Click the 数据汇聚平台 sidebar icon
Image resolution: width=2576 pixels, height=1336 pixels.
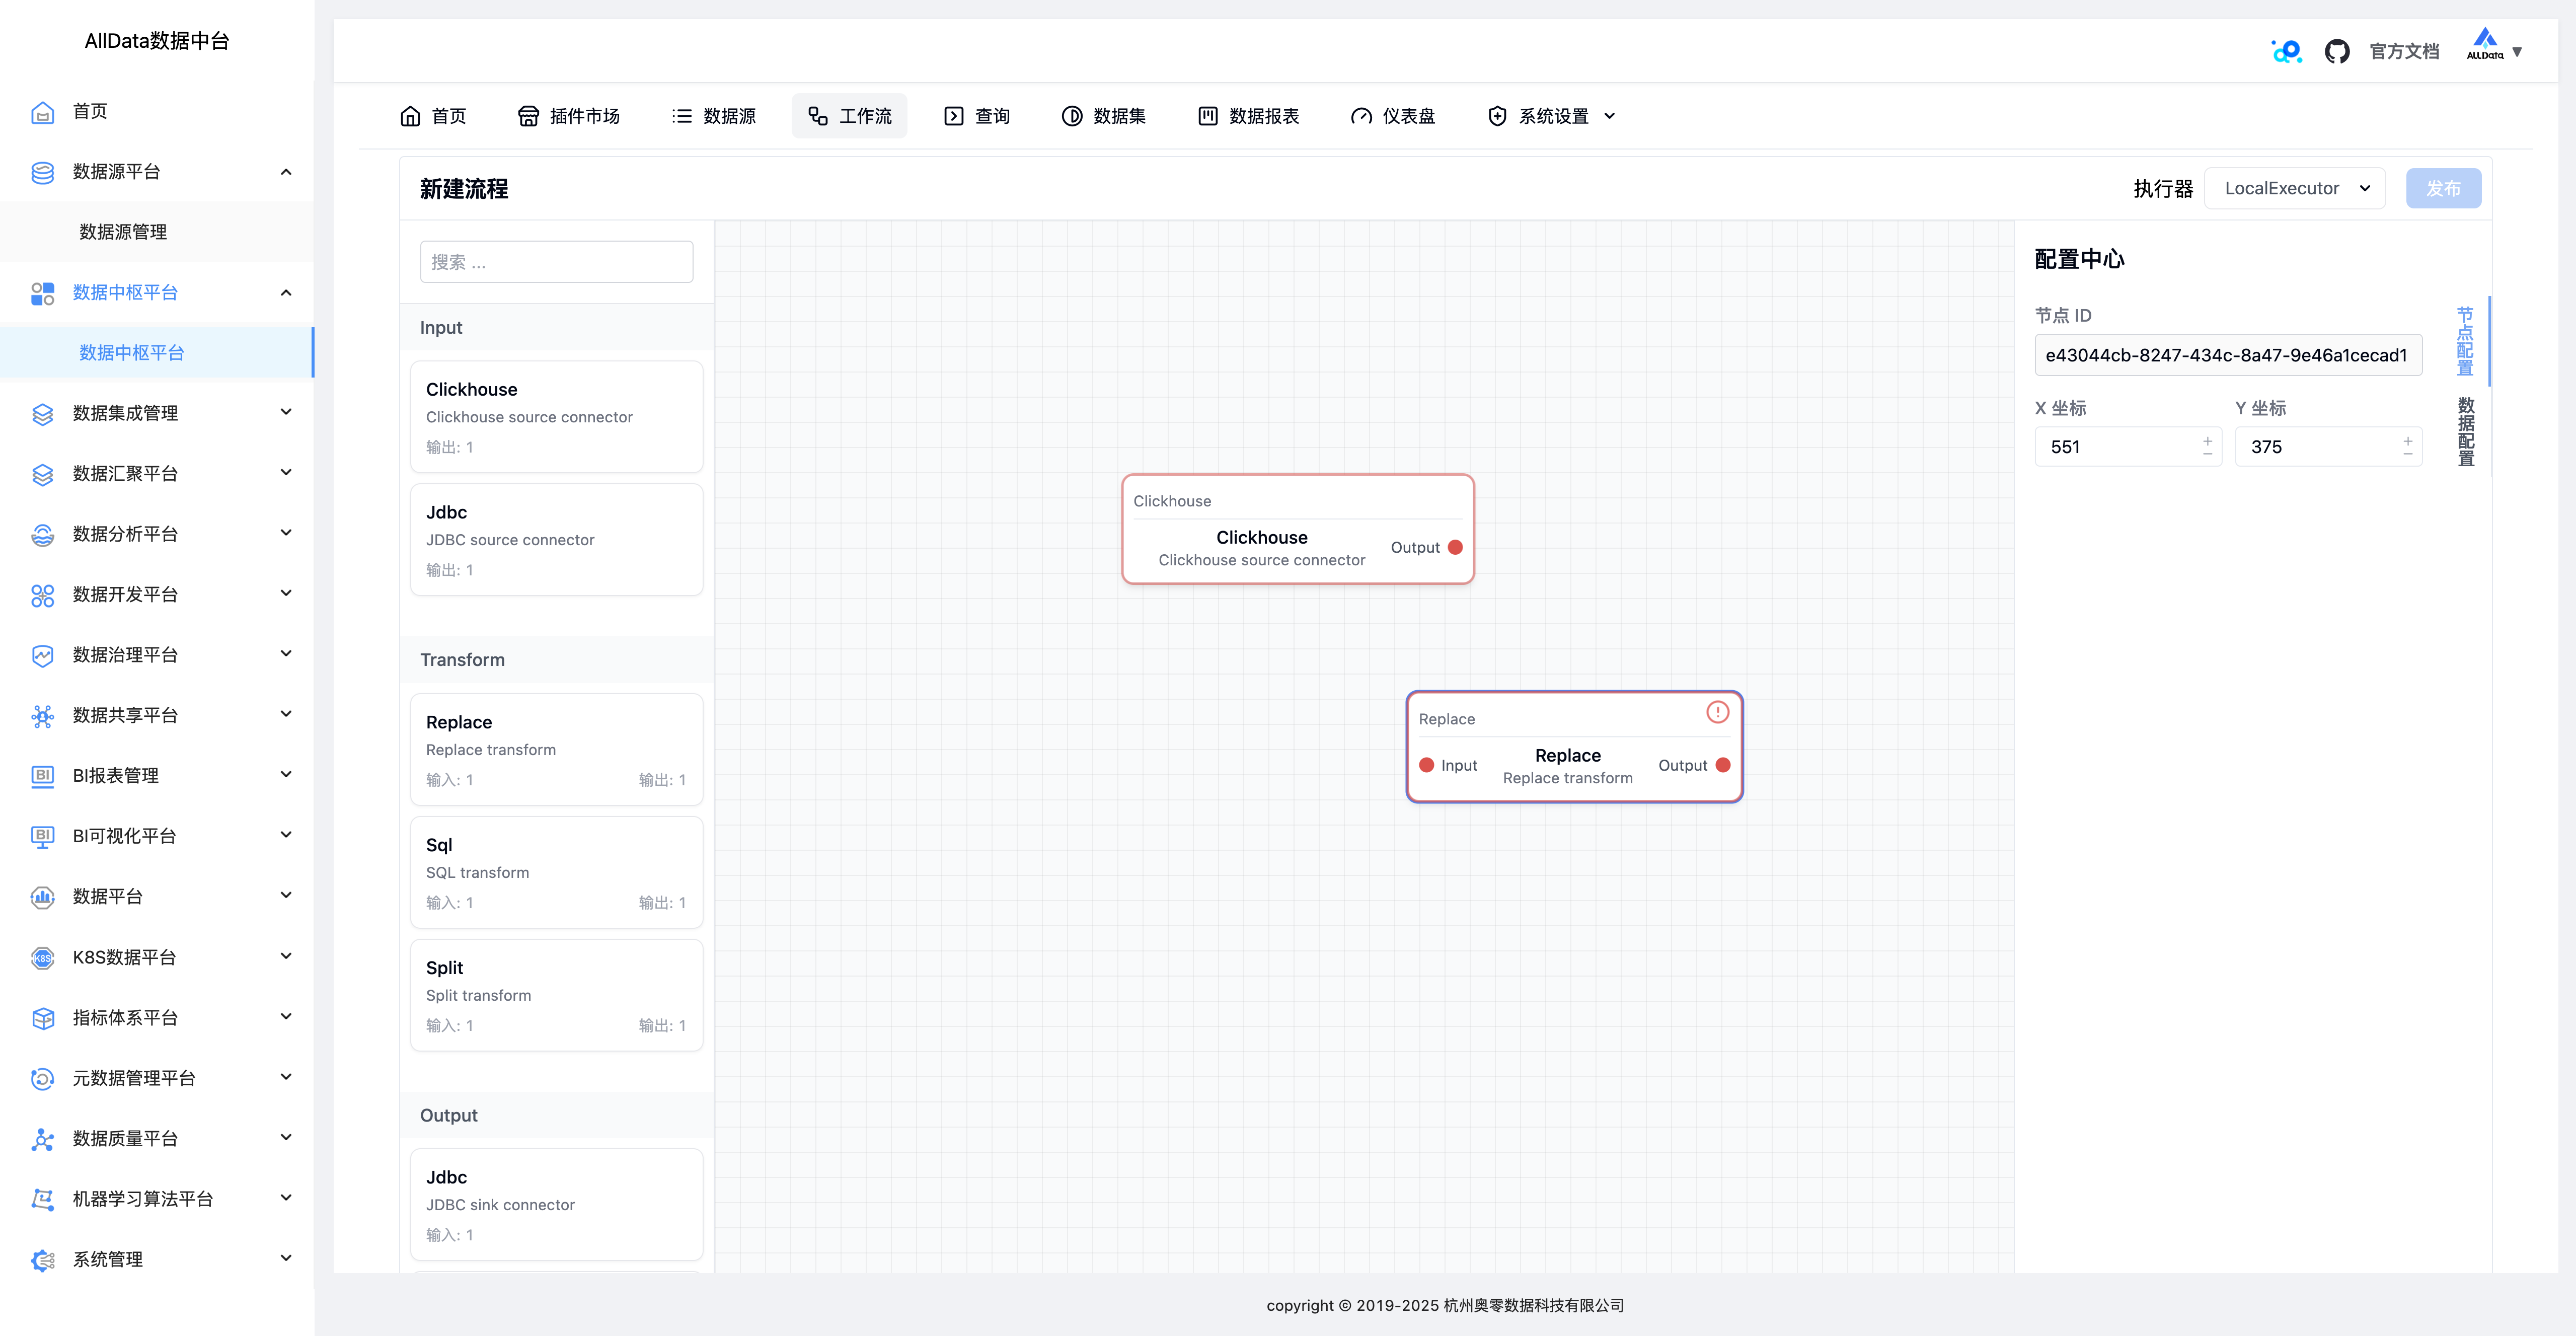click(42, 474)
